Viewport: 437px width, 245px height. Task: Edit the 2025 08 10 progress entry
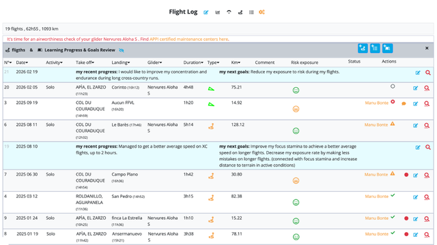coord(418,148)
